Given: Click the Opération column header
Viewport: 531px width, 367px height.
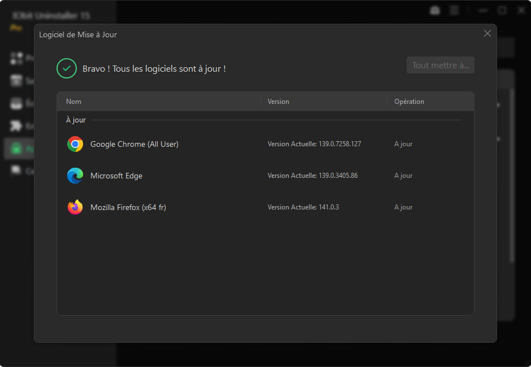Looking at the screenshot, I should pos(409,102).
